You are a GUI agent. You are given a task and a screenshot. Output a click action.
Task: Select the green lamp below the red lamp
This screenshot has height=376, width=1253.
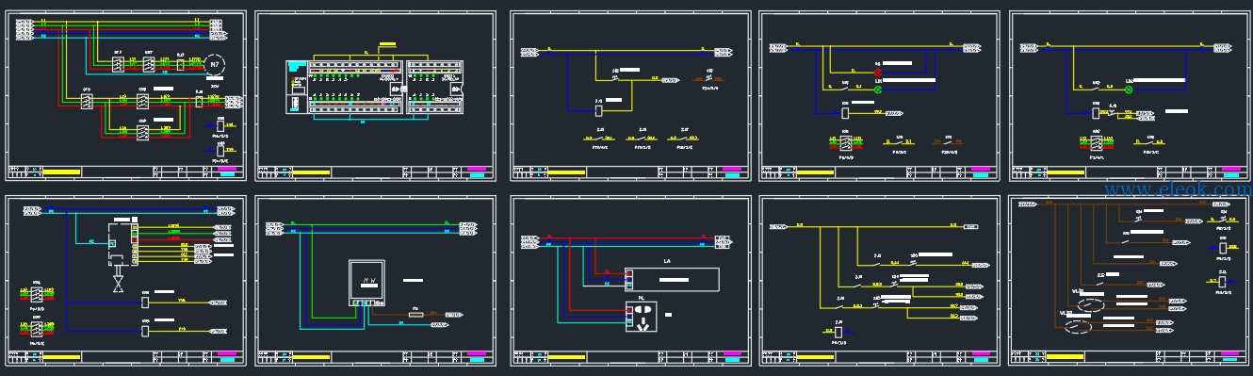tap(878, 90)
